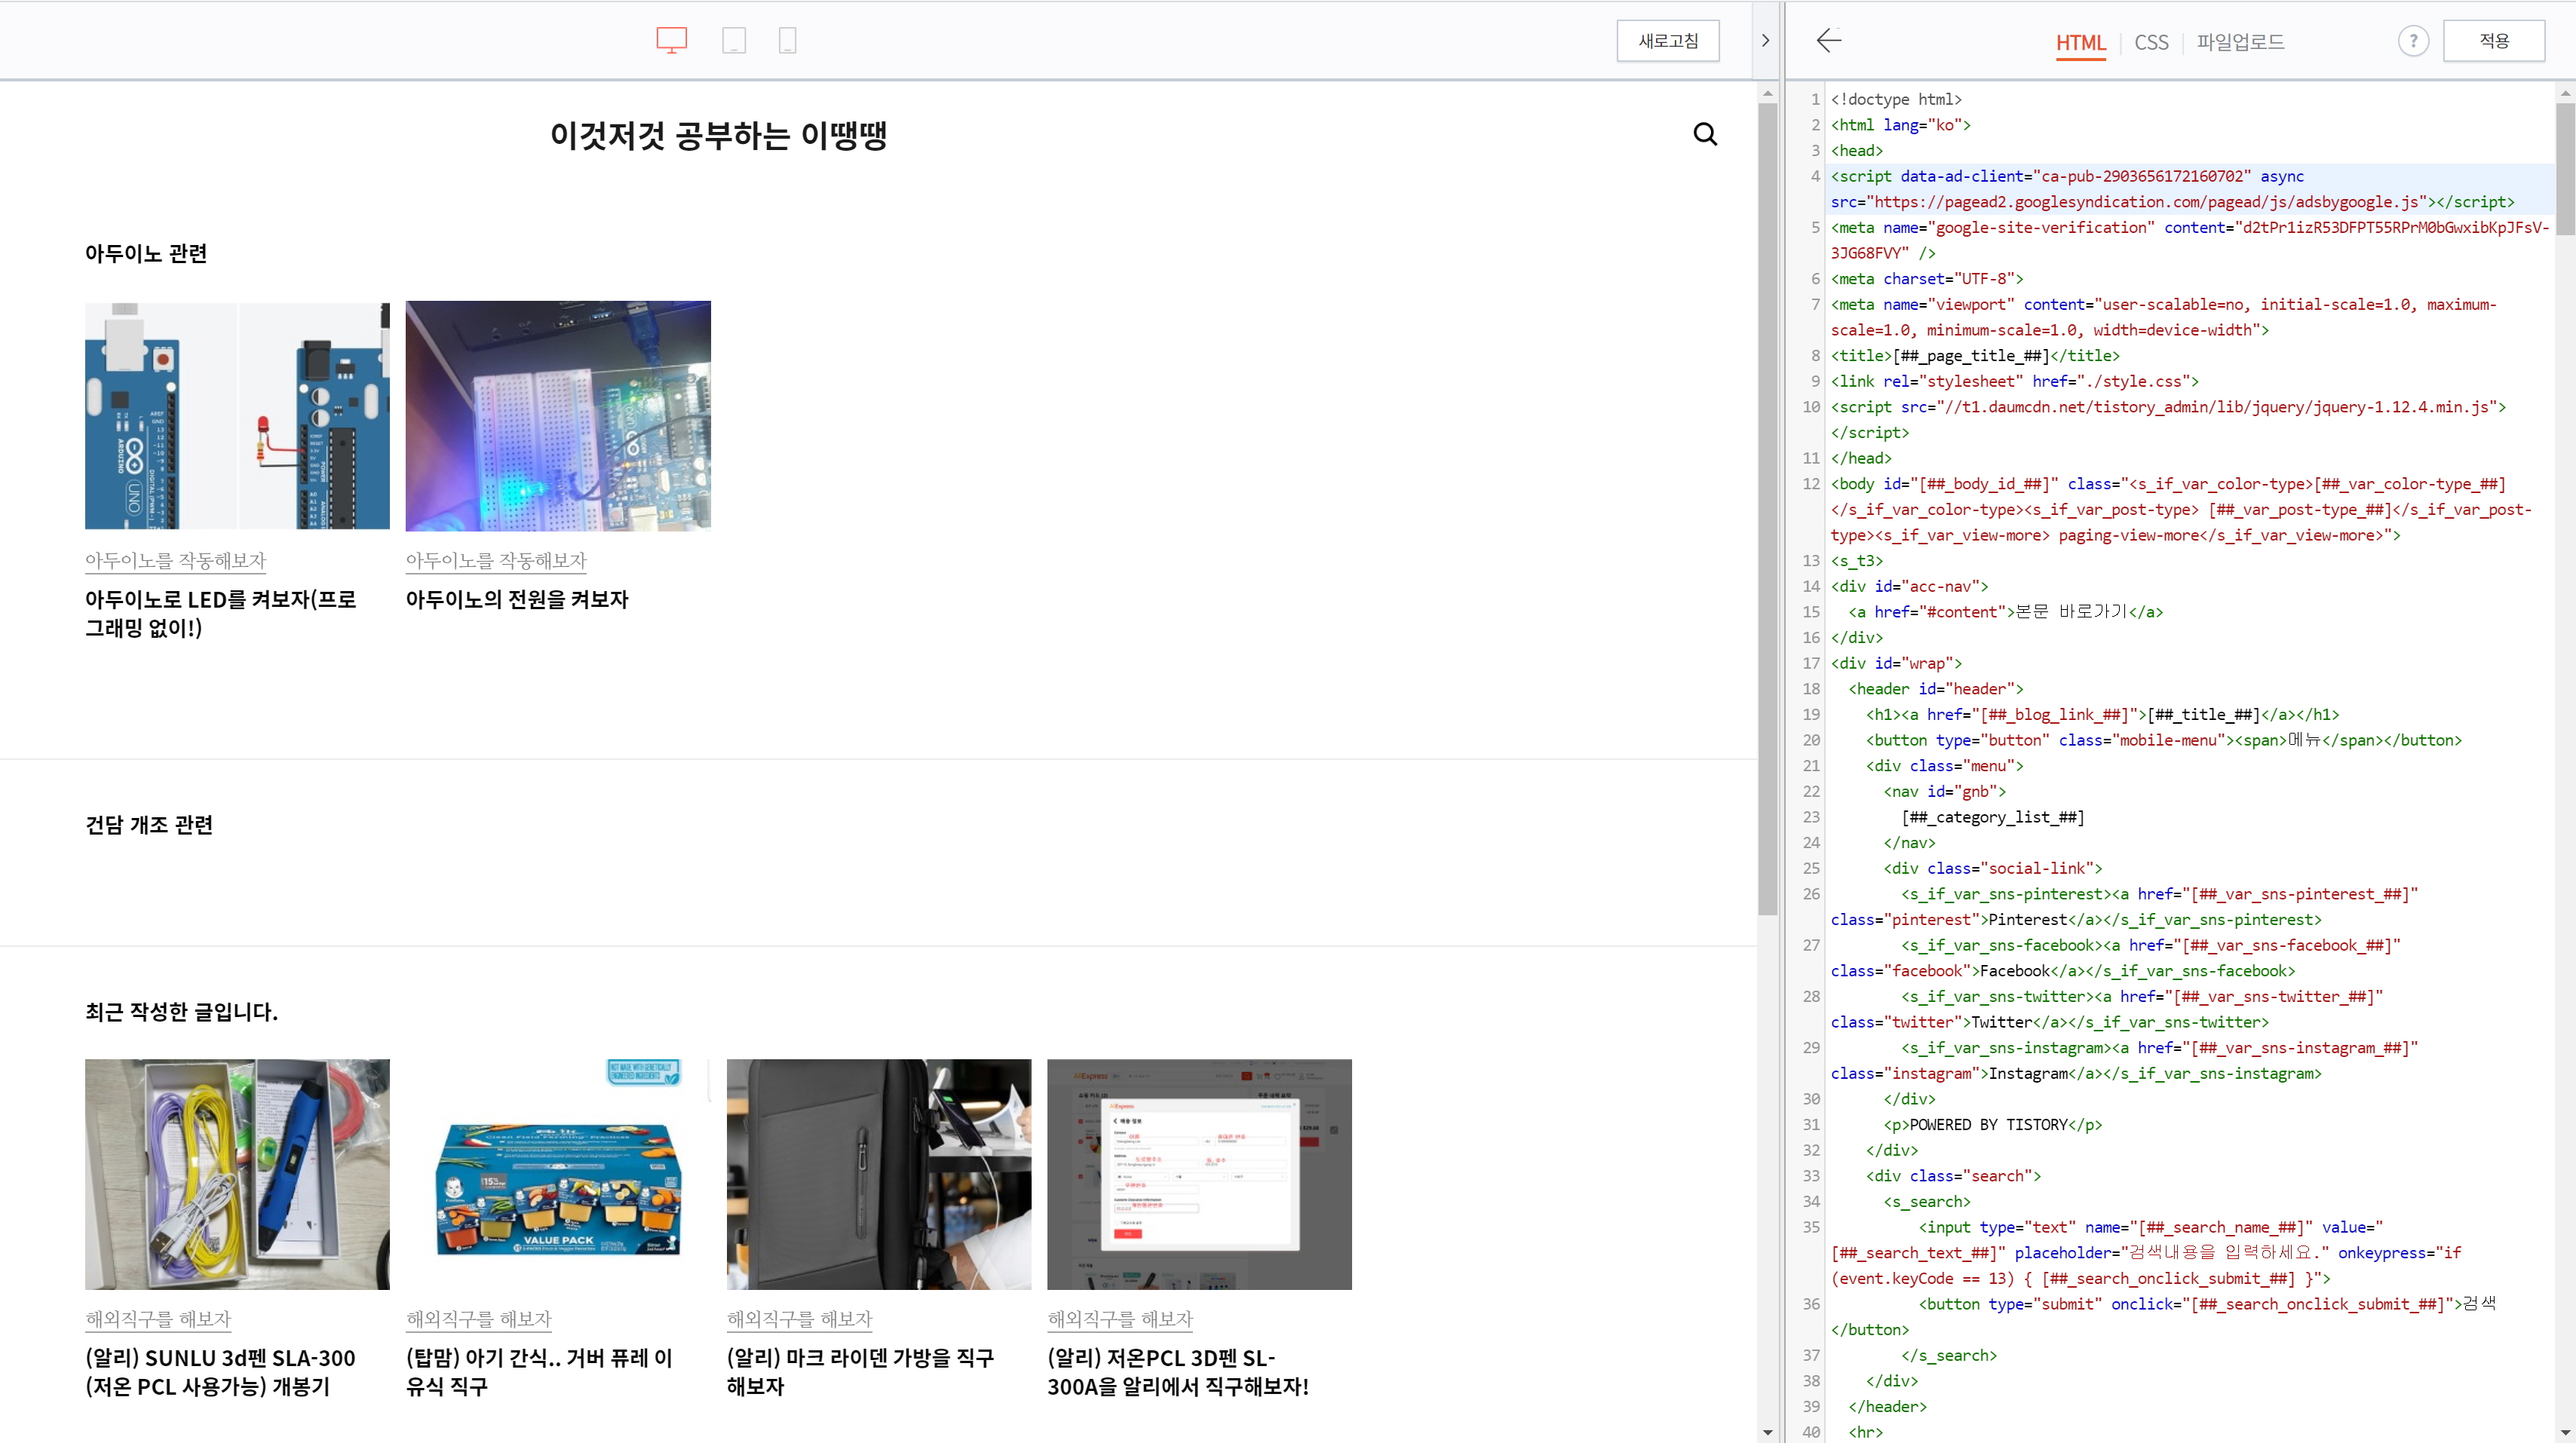Switch to the CSS tab
This screenshot has width=2576, height=1443.
(x=2151, y=42)
